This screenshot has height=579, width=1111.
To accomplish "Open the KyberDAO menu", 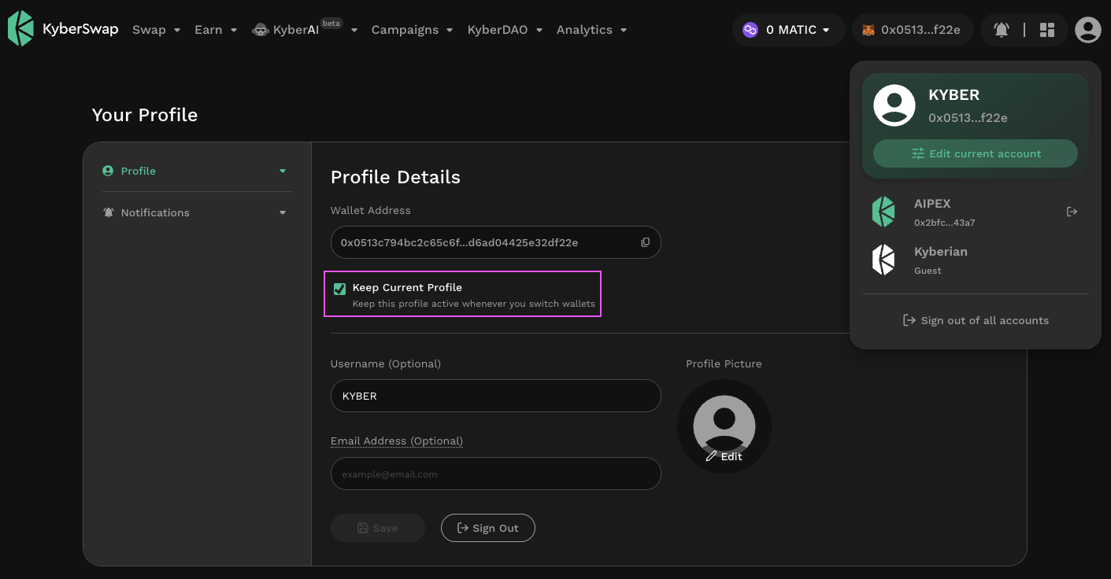I will tap(504, 30).
